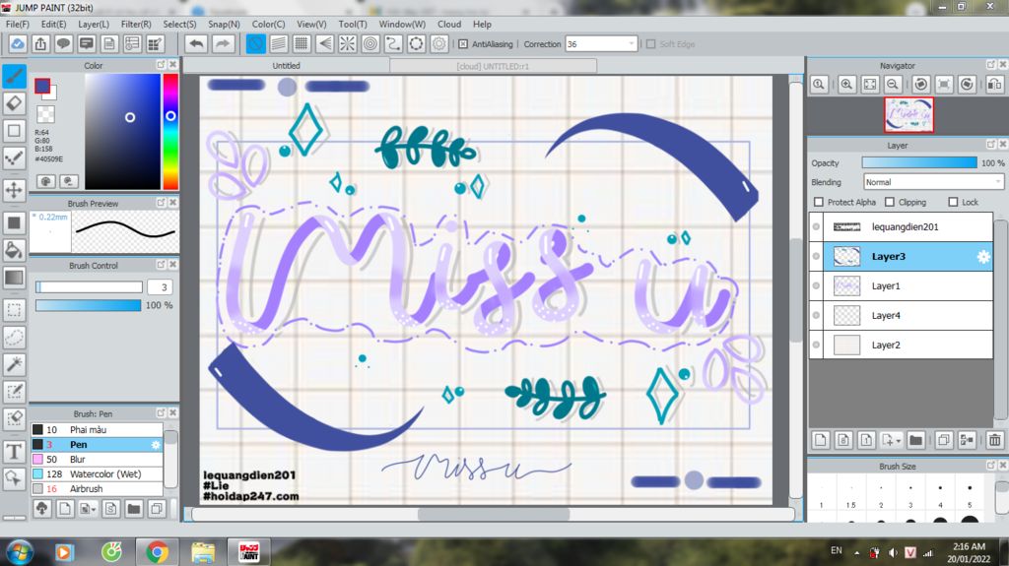Open the Layer menu
The height and width of the screenshot is (566, 1009).
click(94, 24)
